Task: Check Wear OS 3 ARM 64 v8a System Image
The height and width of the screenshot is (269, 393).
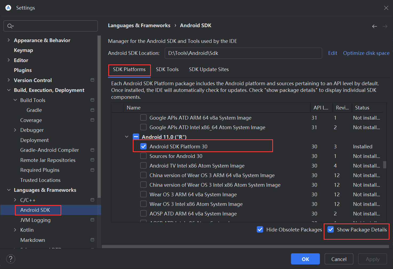Action: coord(143,194)
